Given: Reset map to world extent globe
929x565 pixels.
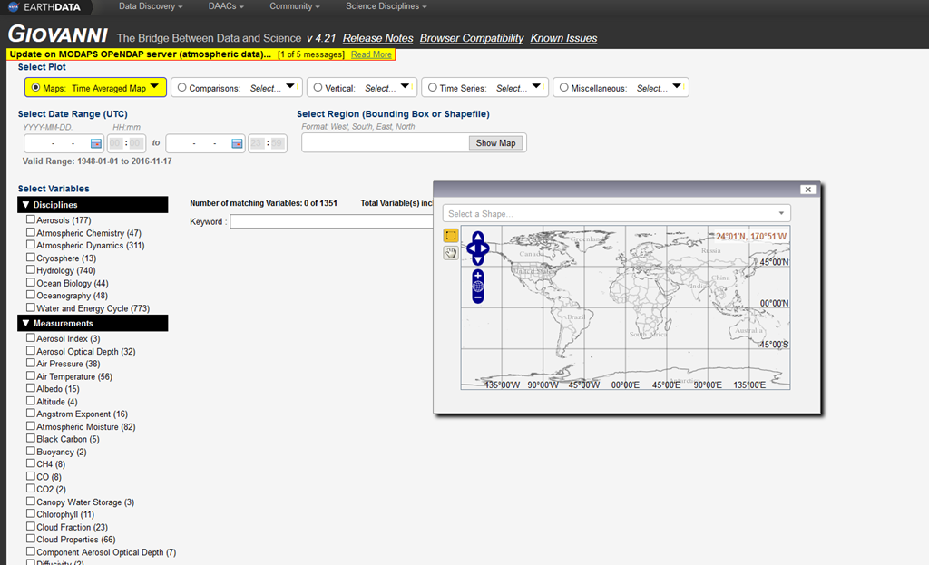Looking at the screenshot, I should coord(478,287).
